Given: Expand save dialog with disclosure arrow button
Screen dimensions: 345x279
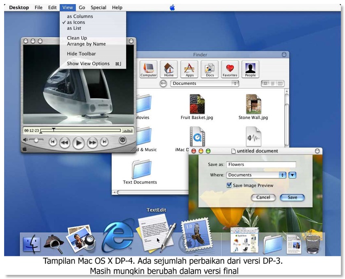Looking at the screenshot, I should pyautogui.click(x=292, y=175).
